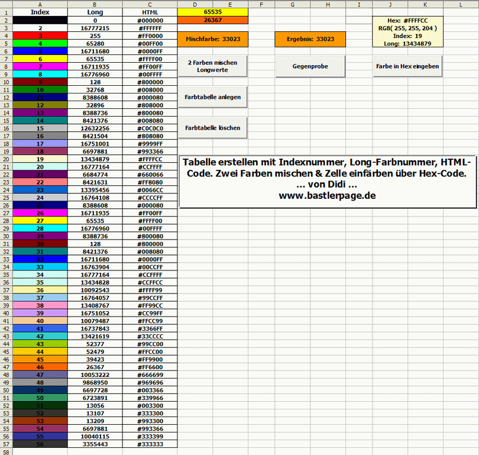Open "Farbe in Hex eingeben" button
This screenshot has height=455, width=479.
(x=407, y=66)
